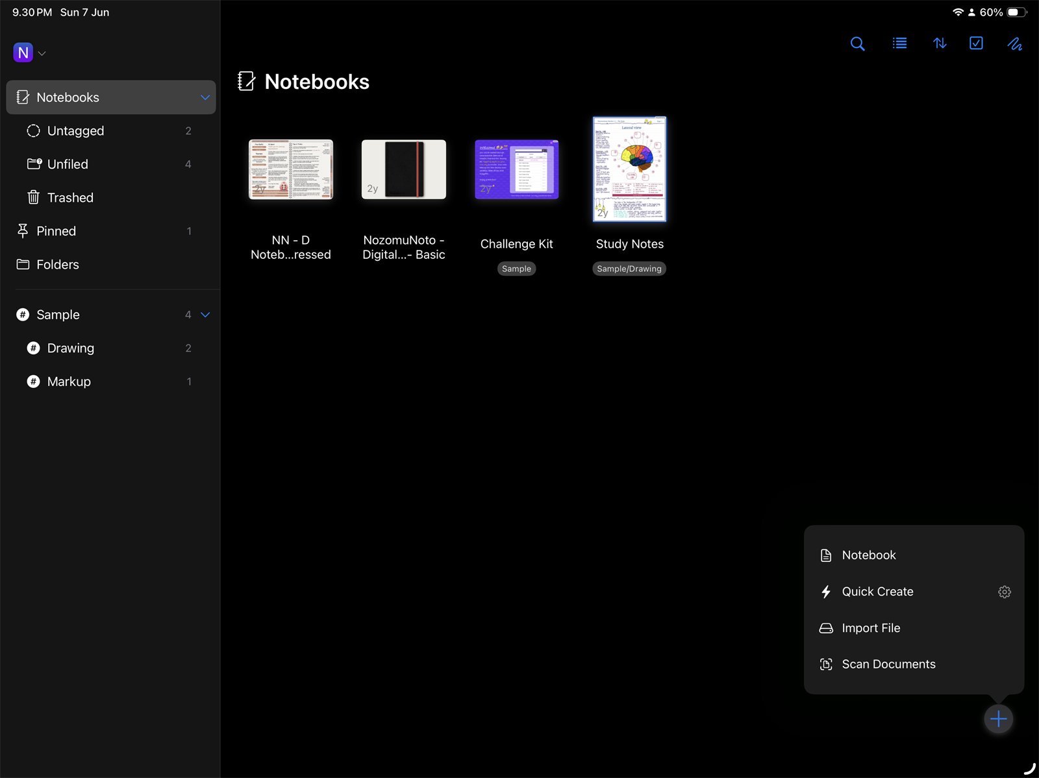Open the Untagged notebooks list
Viewport: 1039px width, 778px height.
point(111,131)
